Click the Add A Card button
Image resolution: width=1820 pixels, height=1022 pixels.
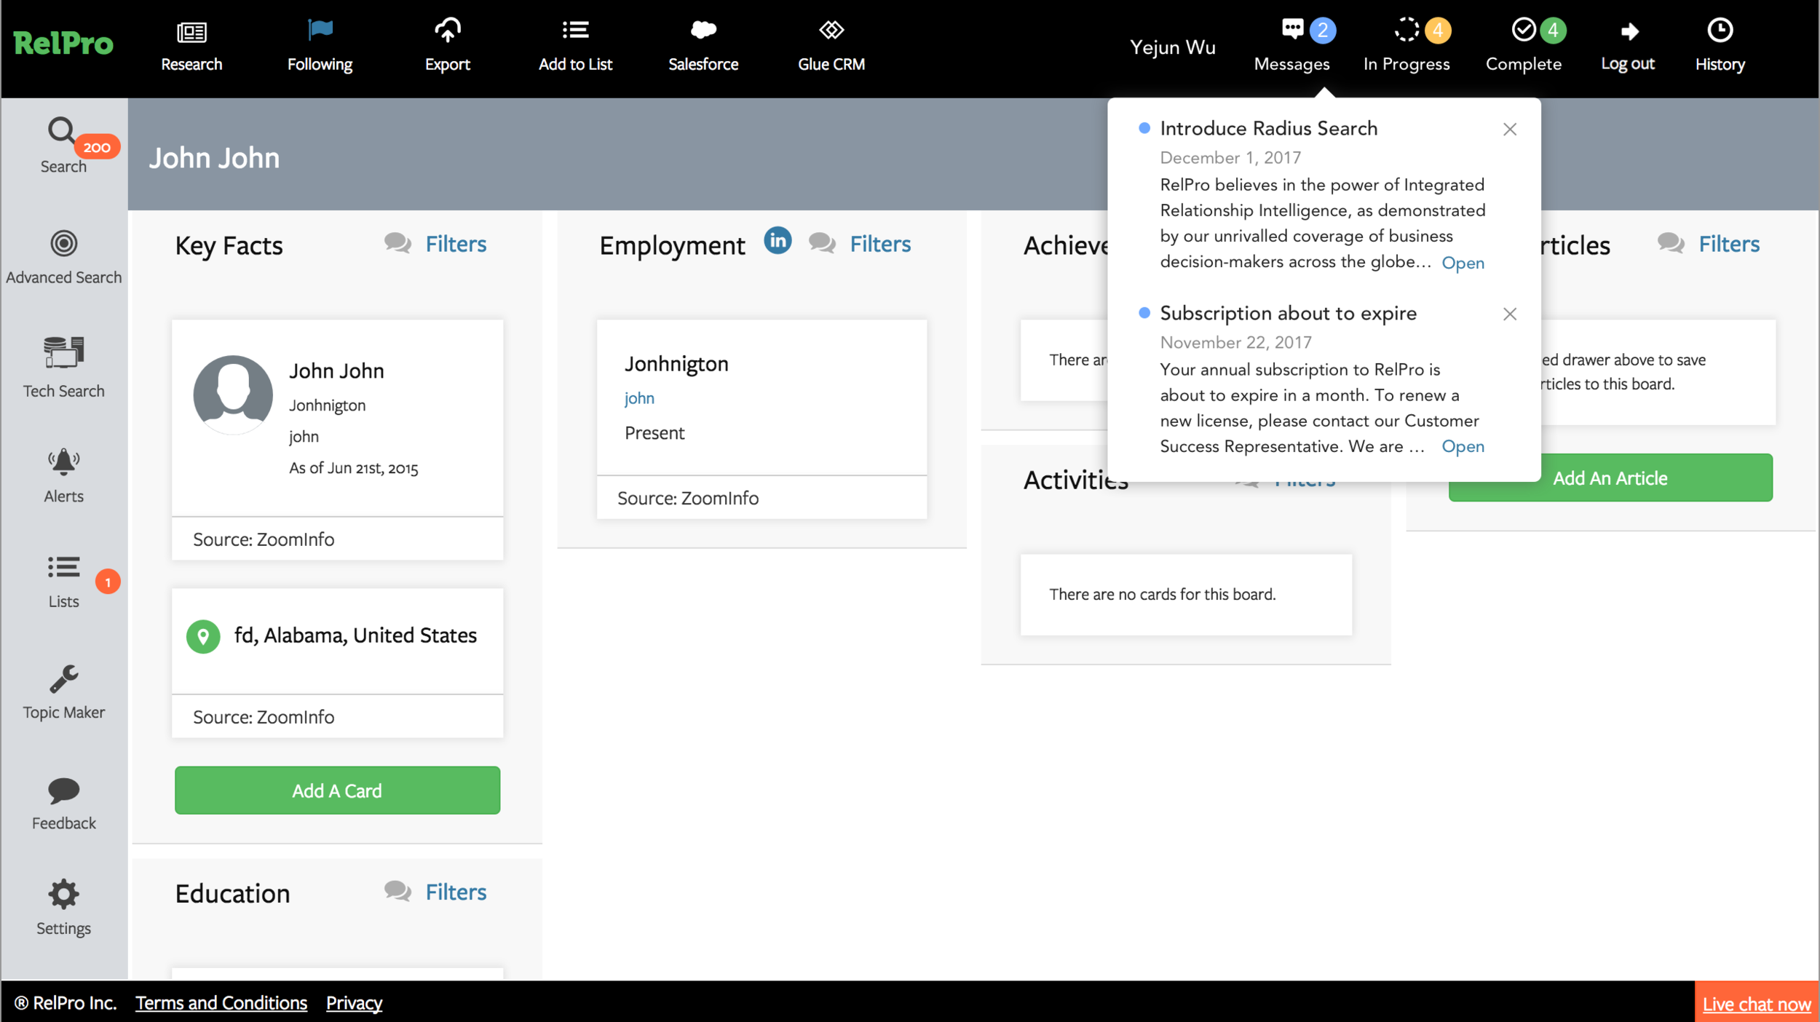pos(337,791)
